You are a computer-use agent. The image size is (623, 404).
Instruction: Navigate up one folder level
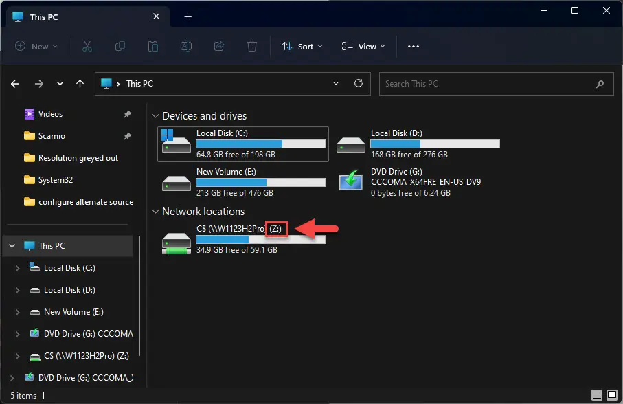coord(80,83)
